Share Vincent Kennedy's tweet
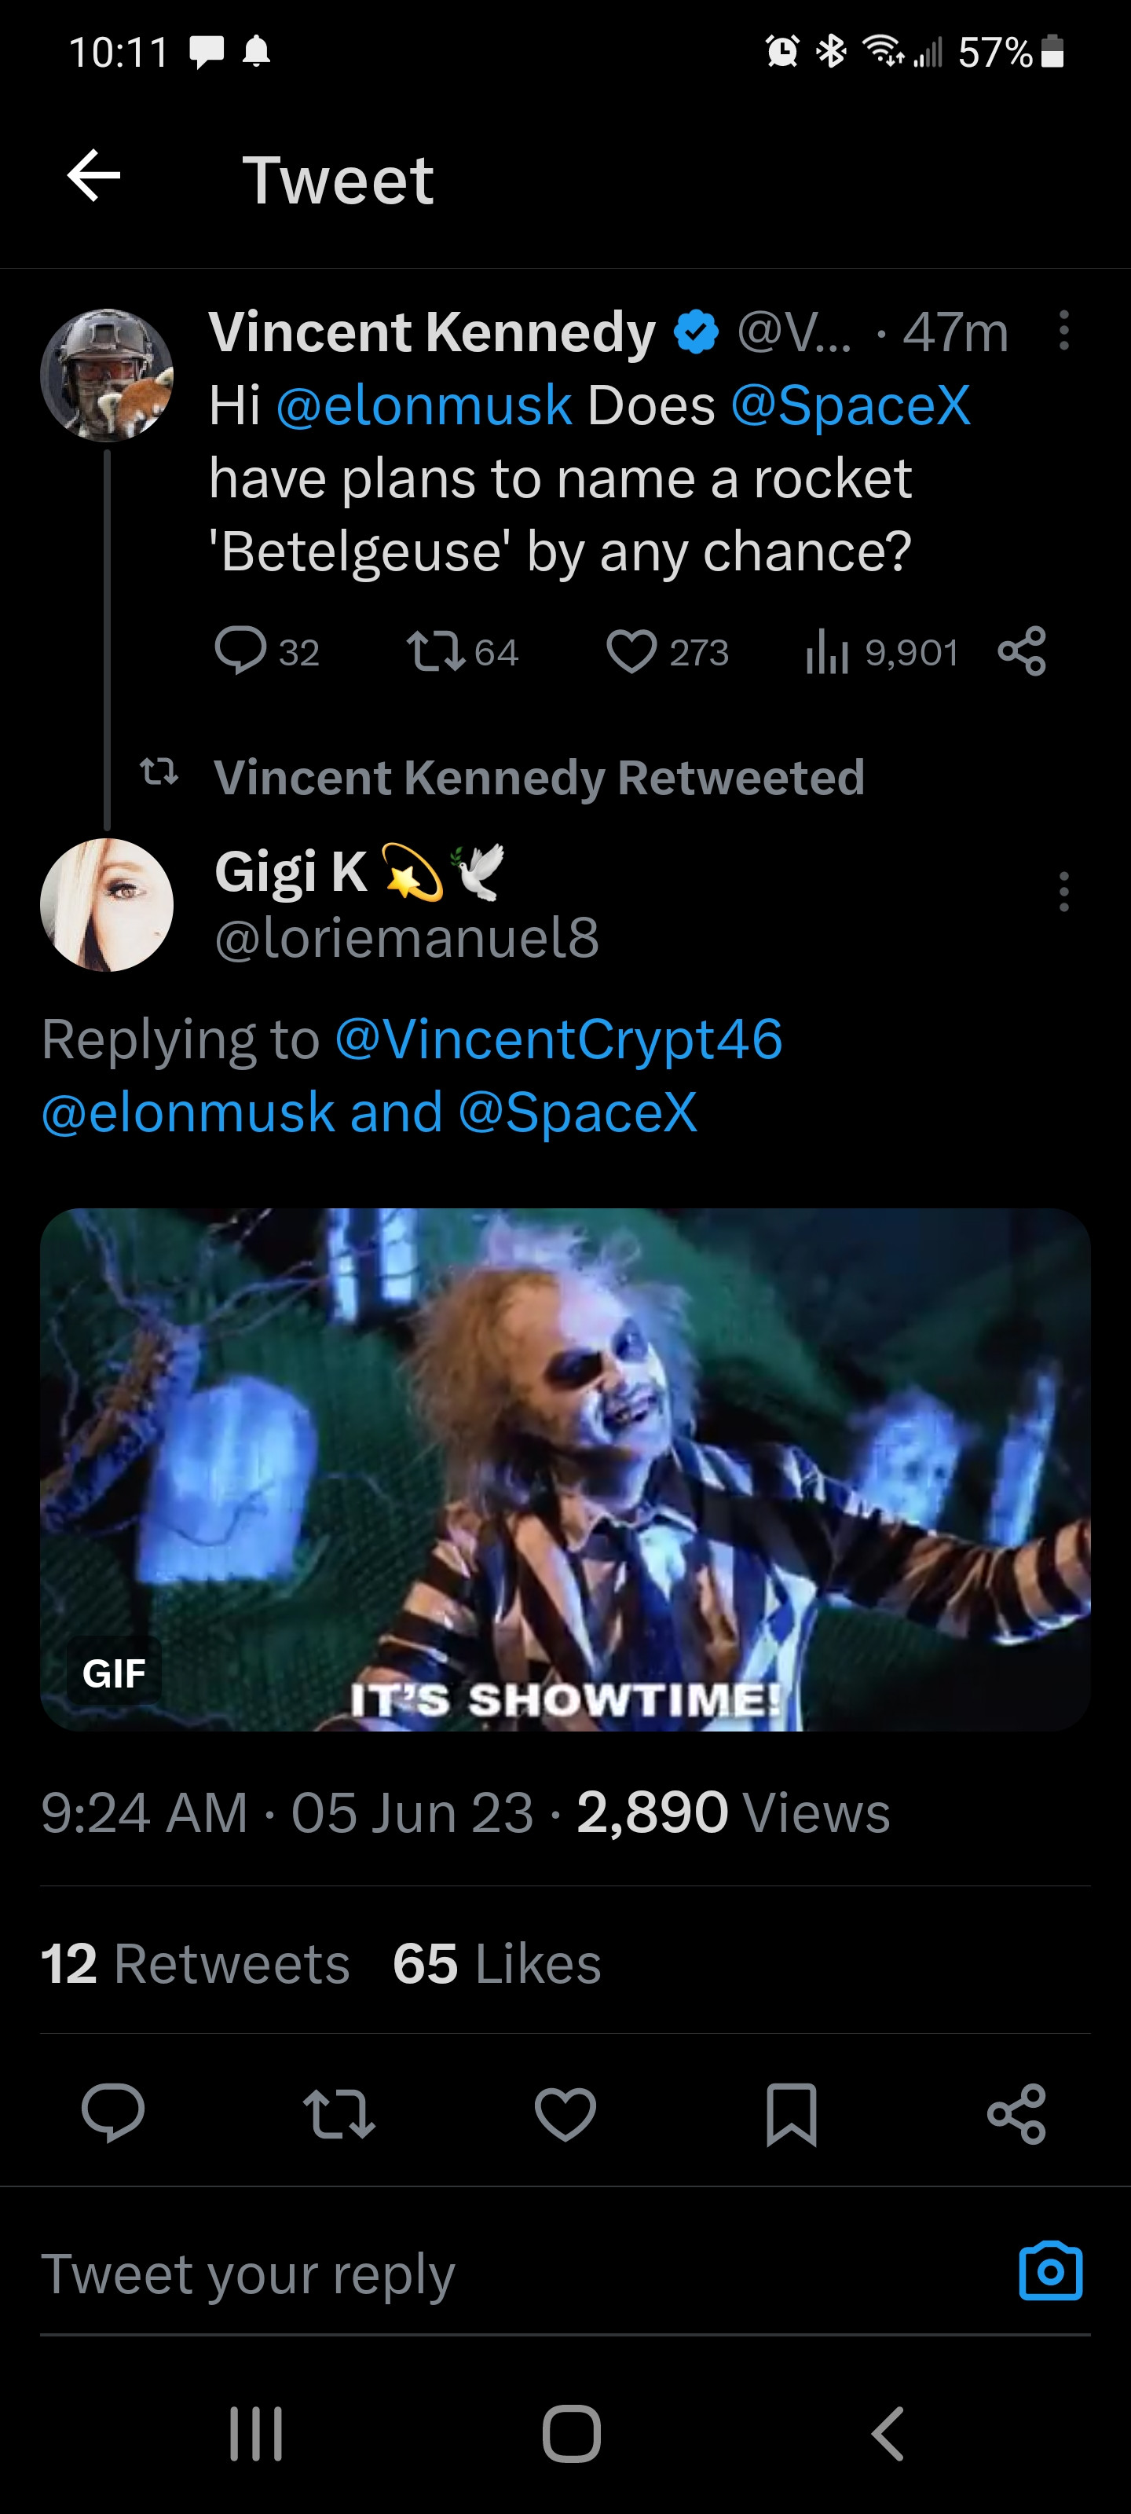 click(1022, 651)
